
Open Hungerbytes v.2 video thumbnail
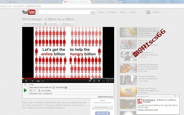pos(129,56)
